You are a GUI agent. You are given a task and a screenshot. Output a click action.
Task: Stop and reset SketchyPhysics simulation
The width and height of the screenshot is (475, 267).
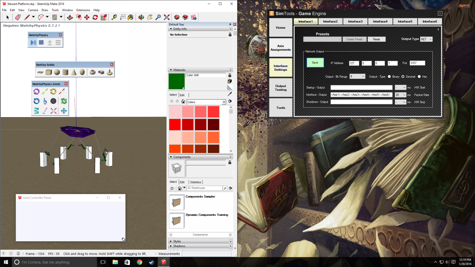pos(41,42)
